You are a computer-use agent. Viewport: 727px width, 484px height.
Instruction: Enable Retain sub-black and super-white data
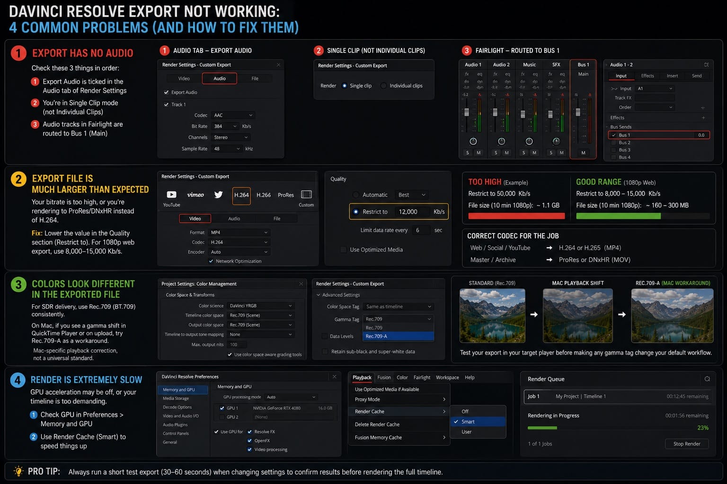click(x=325, y=352)
